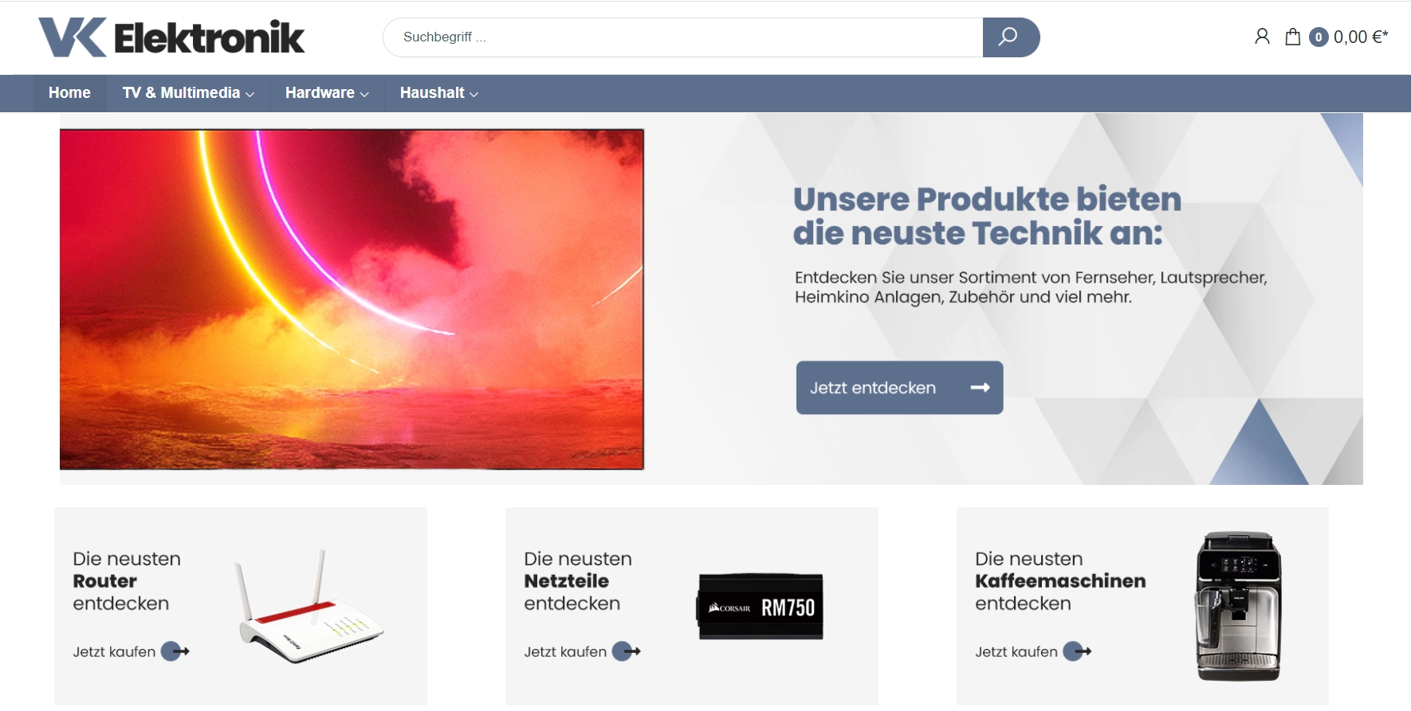Click the cart item count badge
This screenshot has height=711, width=1411.
(x=1319, y=37)
